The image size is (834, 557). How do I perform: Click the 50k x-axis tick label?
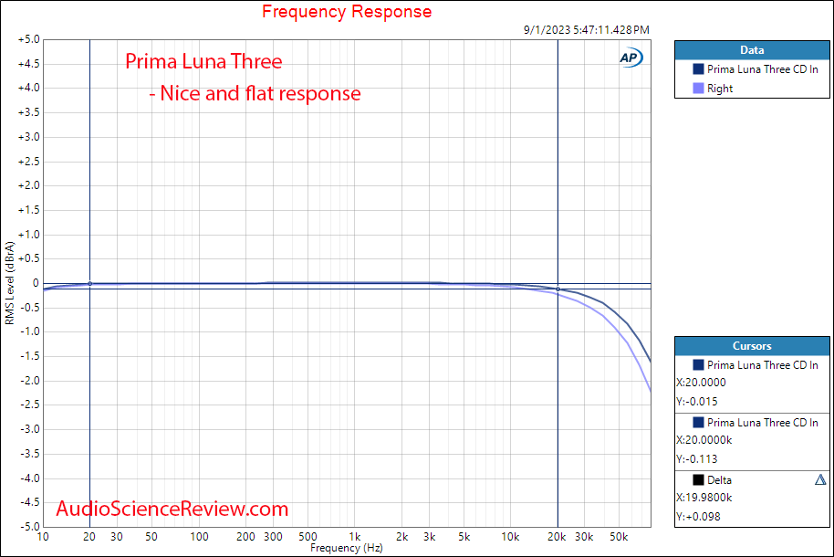click(619, 537)
